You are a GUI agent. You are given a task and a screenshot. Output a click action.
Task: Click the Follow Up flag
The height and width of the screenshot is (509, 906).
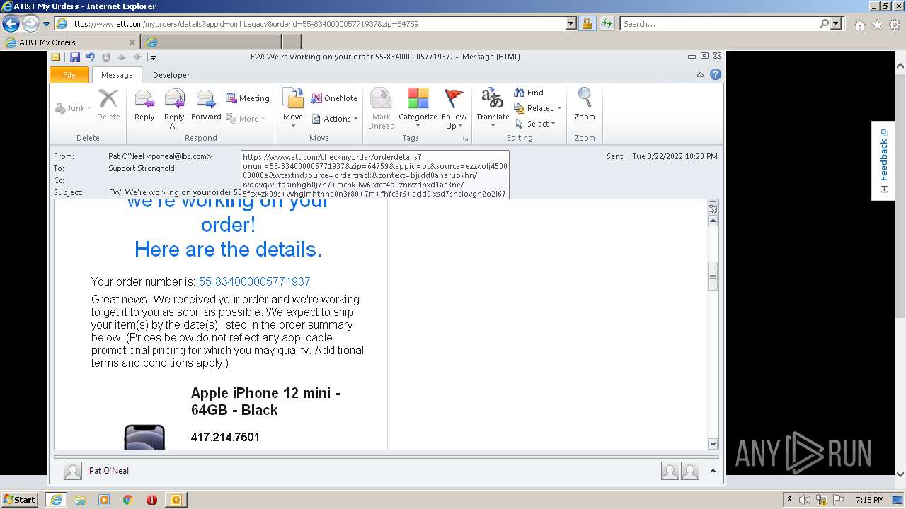(x=454, y=109)
